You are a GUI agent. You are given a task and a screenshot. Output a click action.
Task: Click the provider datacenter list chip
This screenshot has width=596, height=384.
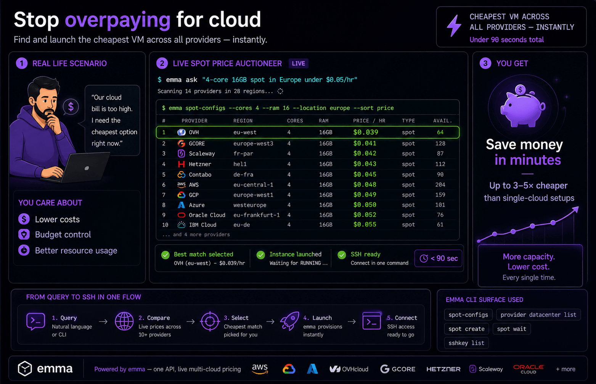point(538,315)
